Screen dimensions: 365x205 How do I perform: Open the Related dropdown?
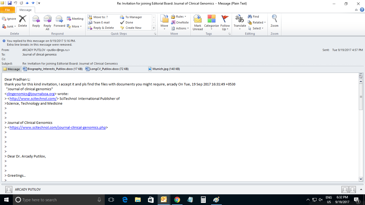257,22
